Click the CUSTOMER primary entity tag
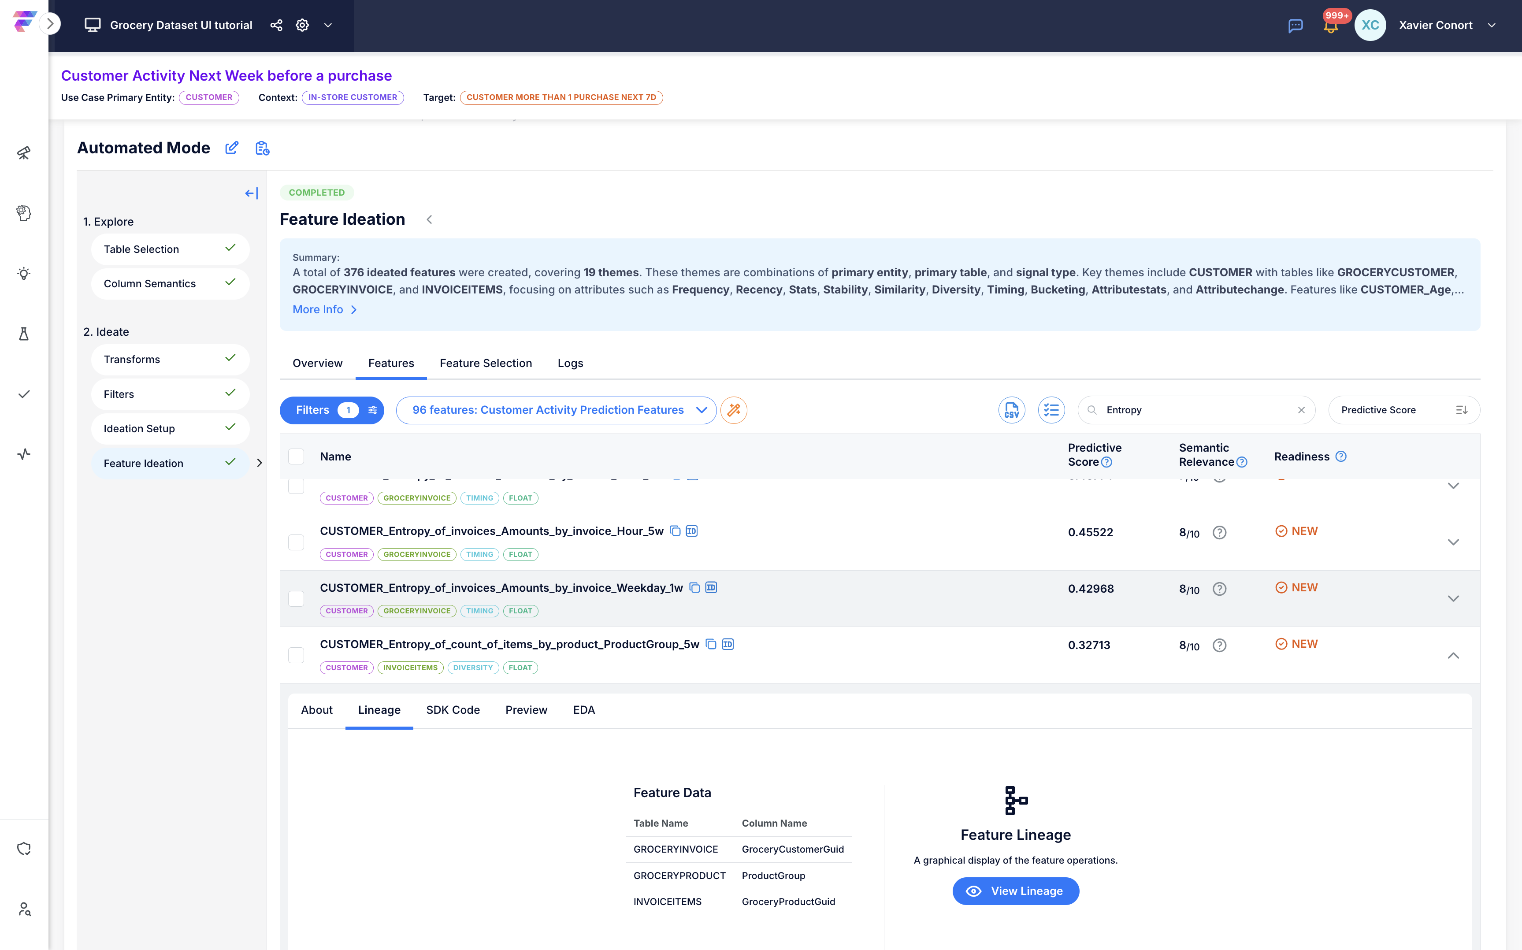The width and height of the screenshot is (1522, 950). (x=208, y=97)
